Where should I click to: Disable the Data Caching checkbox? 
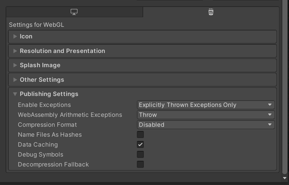click(x=140, y=145)
